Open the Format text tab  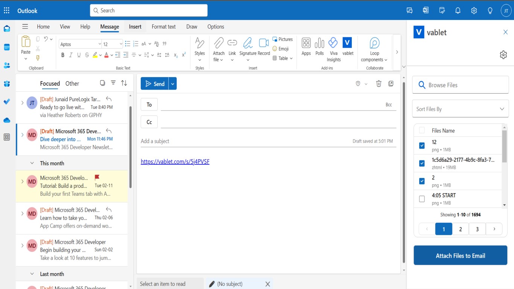tap(164, 27)
